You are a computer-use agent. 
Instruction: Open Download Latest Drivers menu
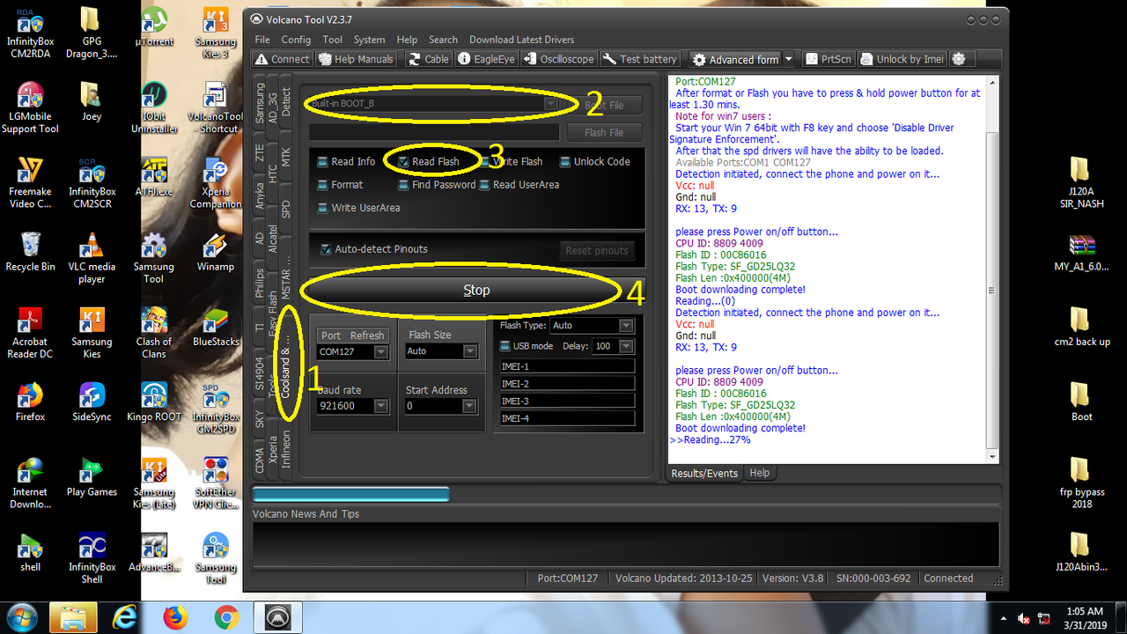(x=521, y=40)
